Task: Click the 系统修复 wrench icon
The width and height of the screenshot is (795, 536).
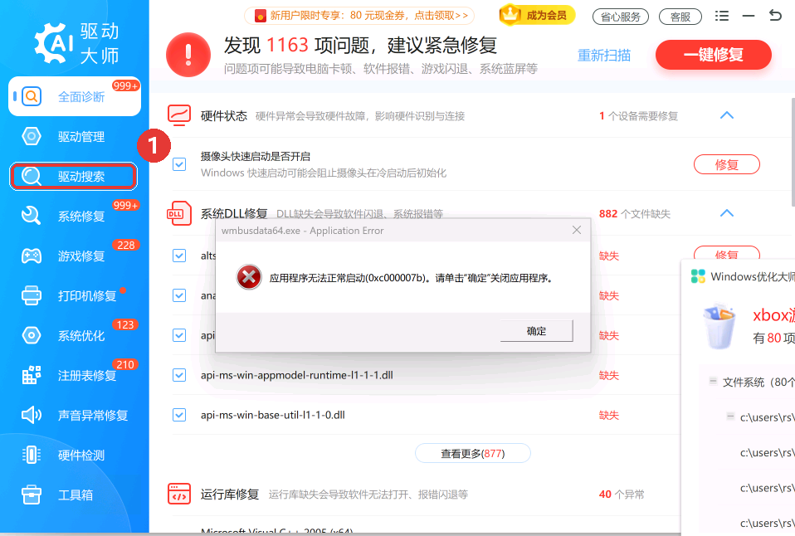Action: point(31,216)
